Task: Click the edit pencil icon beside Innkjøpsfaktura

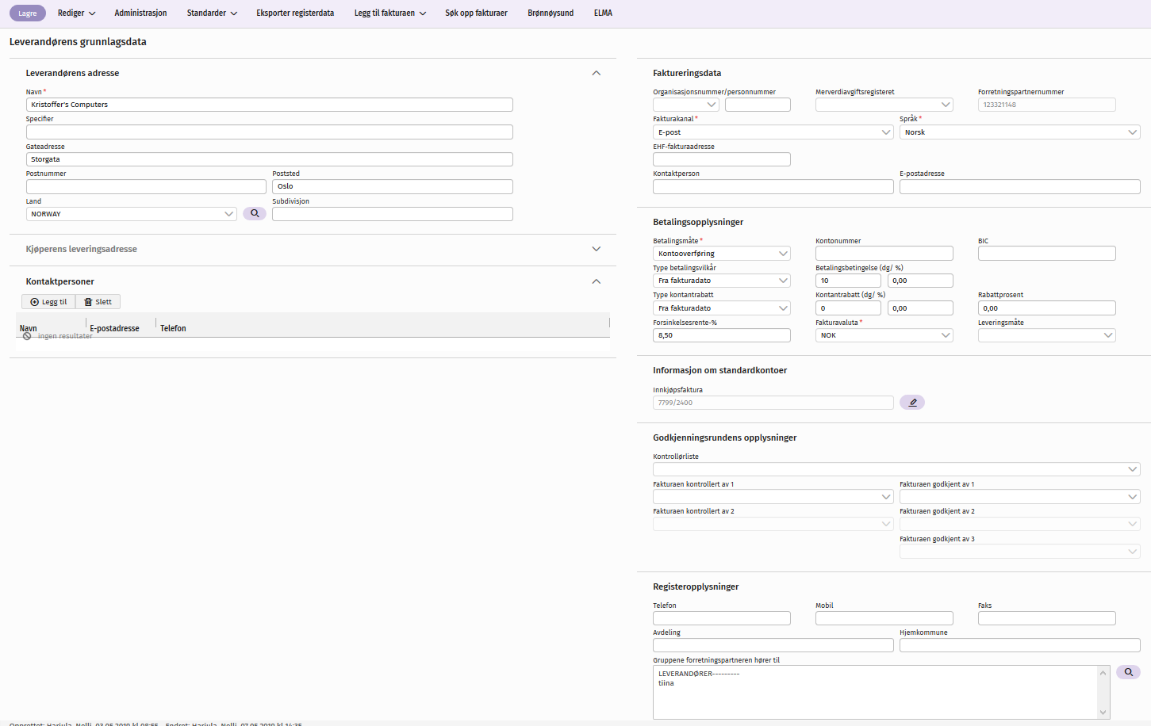Action: coord(912,403)
